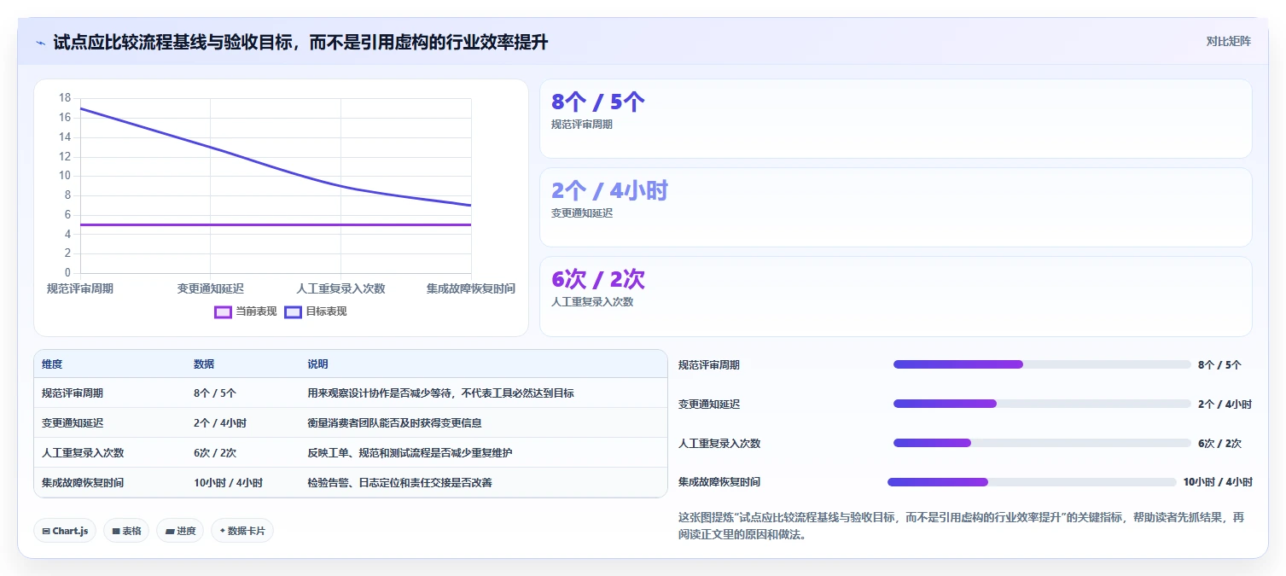
Task: Click the 变更通知延迟 progress bar
Action: click(x=1042, y=404)
